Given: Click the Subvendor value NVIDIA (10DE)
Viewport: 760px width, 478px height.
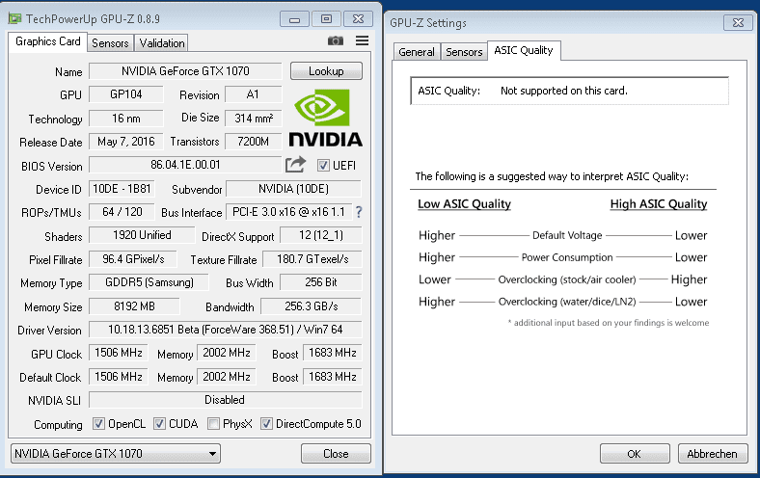Looking at the screenshot, I should click(294, 188).
